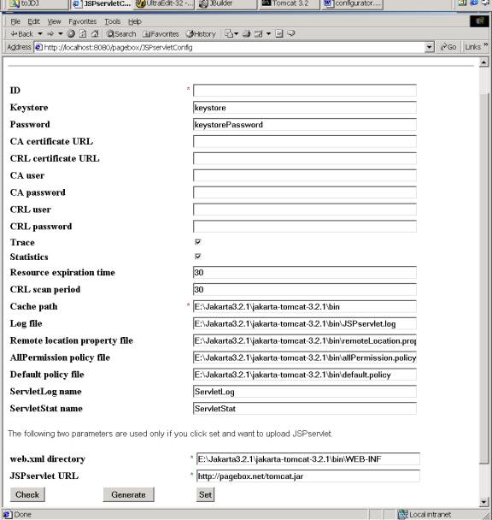Open the Back history dropdown arrow
This screenshot has width=492, height=520.
point(40,34)
